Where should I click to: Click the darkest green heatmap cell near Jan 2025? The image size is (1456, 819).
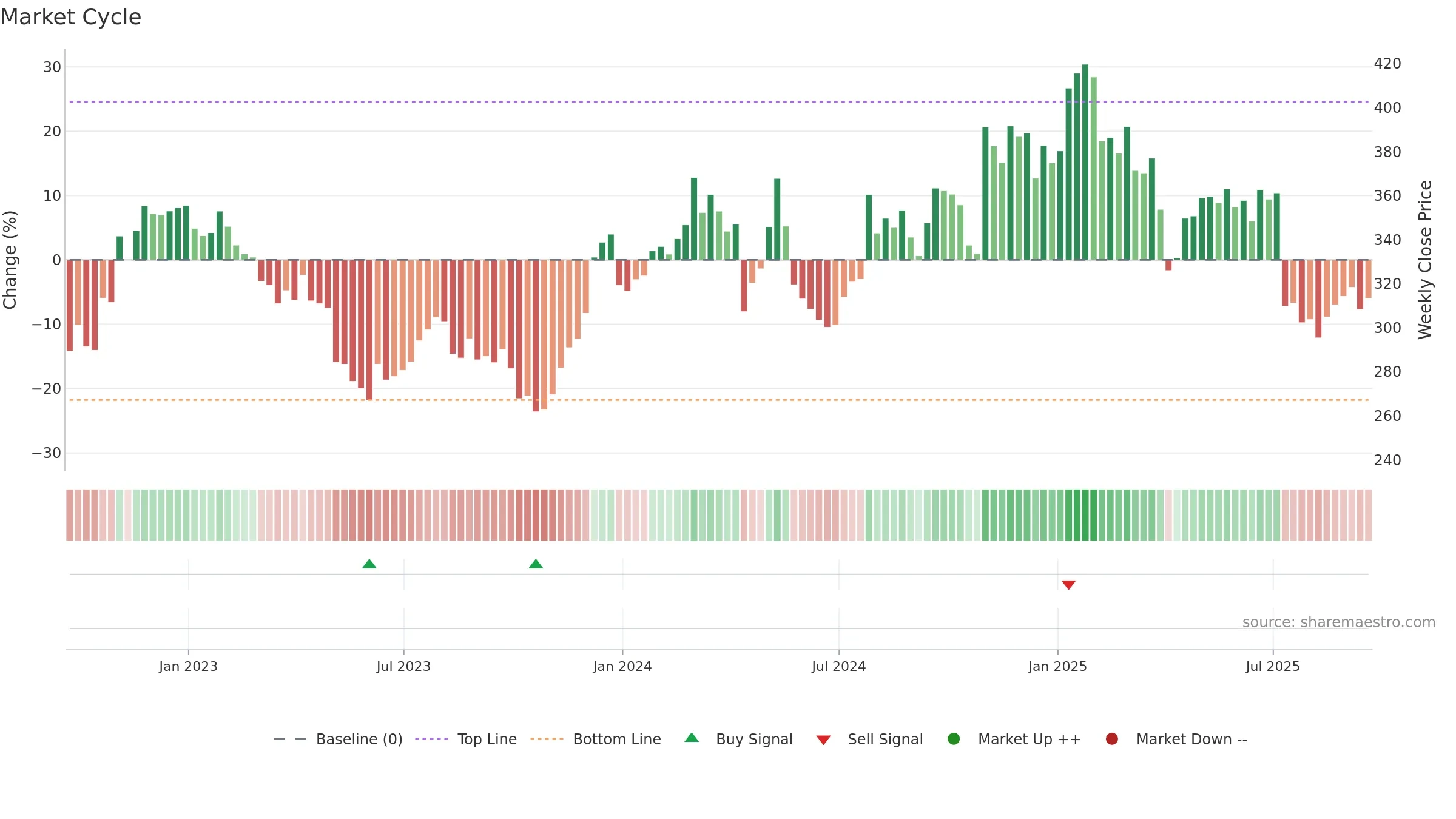tap(1085, 515)
